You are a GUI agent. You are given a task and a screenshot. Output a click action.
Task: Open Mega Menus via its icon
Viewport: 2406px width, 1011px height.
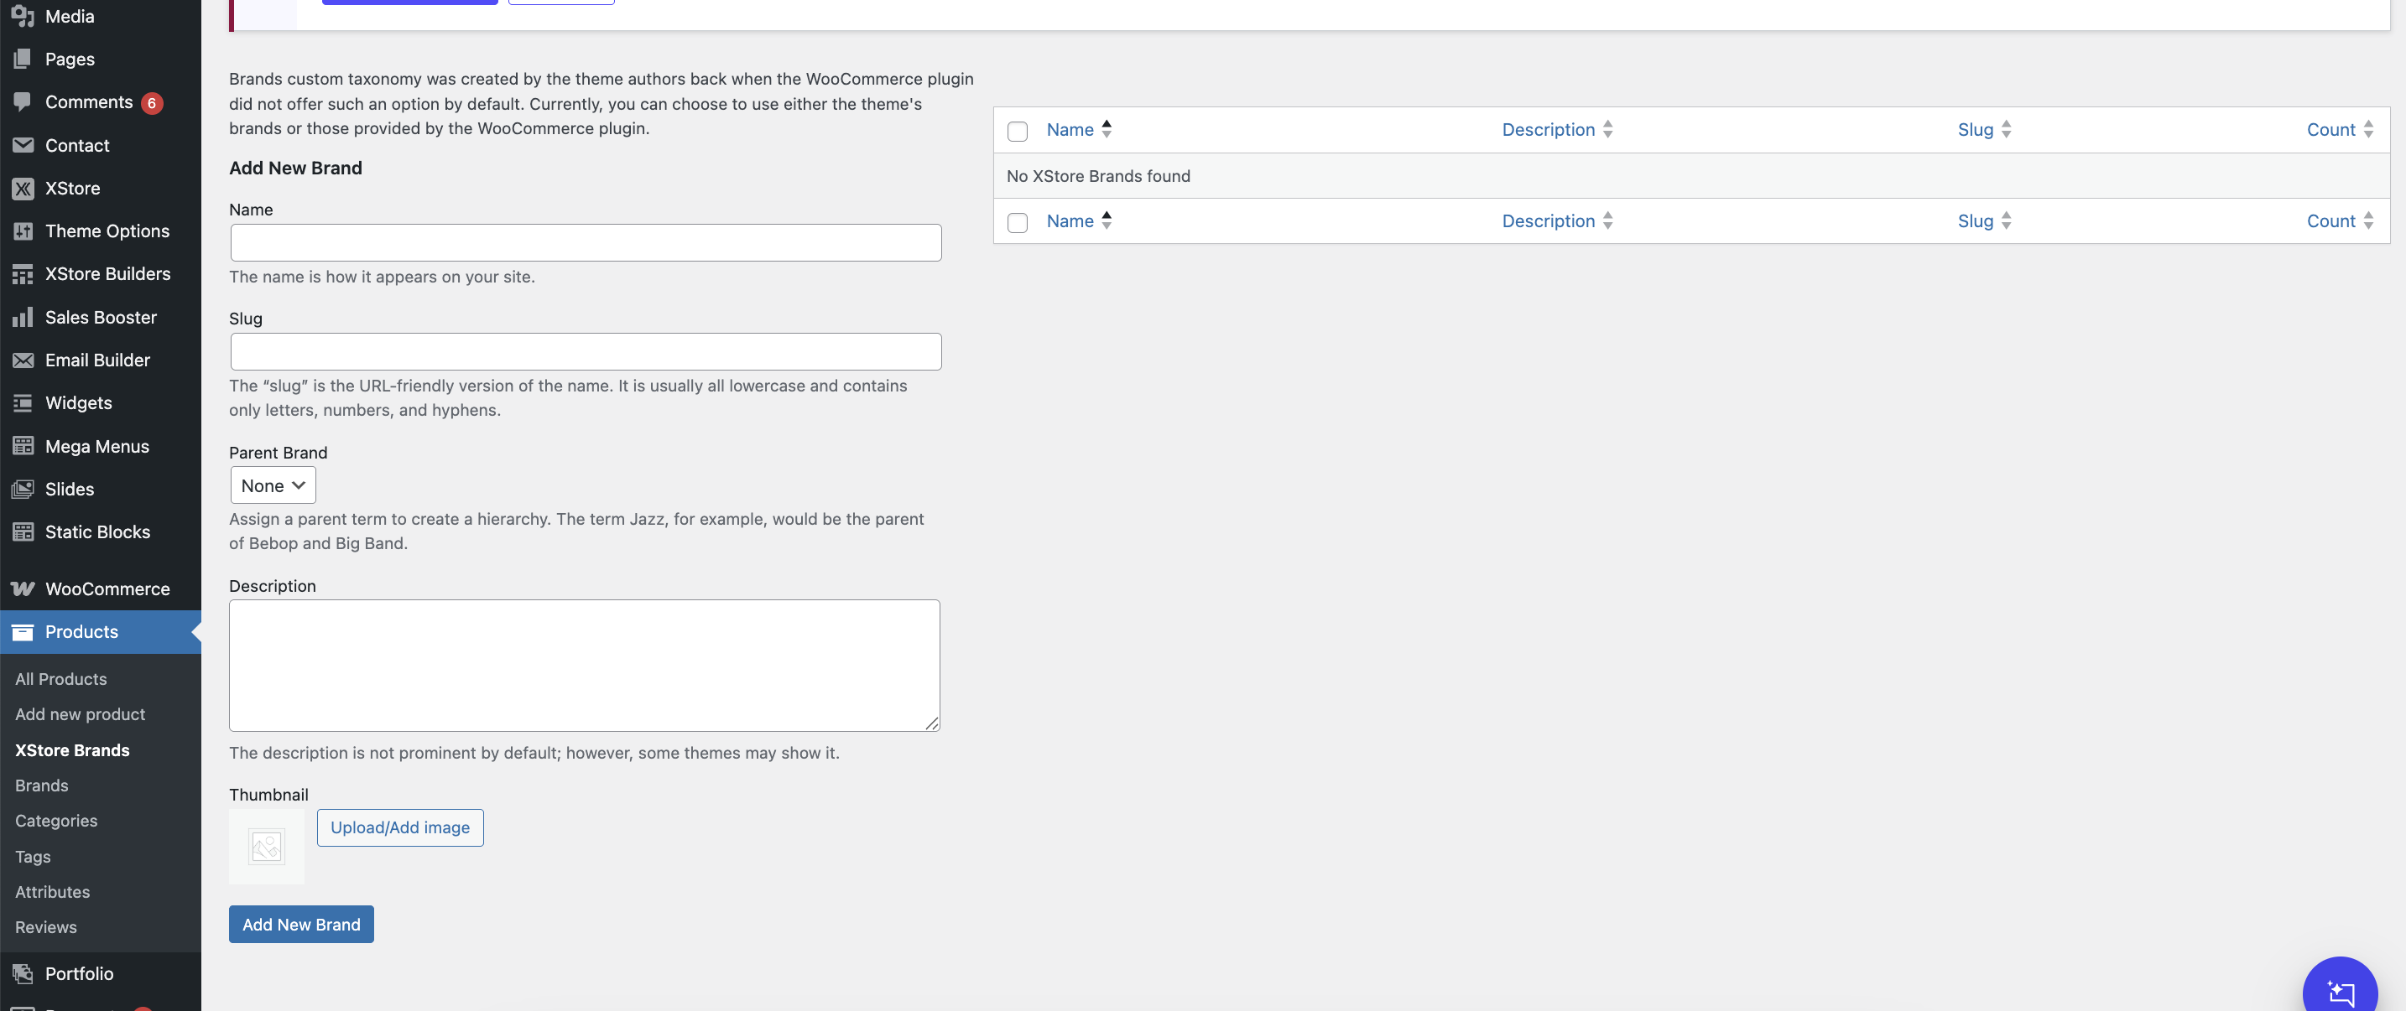23,446
